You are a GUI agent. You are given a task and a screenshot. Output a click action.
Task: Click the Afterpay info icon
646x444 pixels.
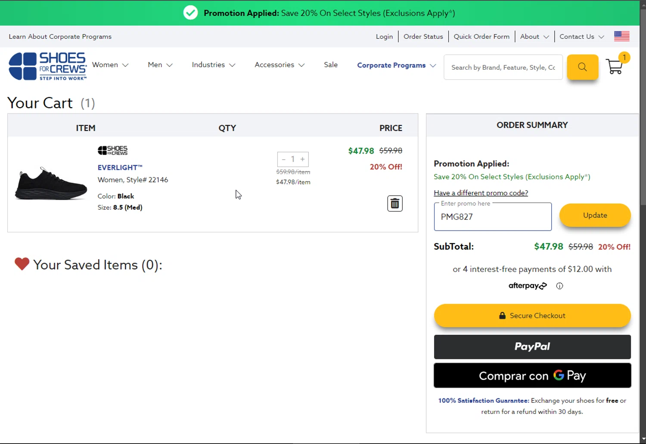pos(559,286)
